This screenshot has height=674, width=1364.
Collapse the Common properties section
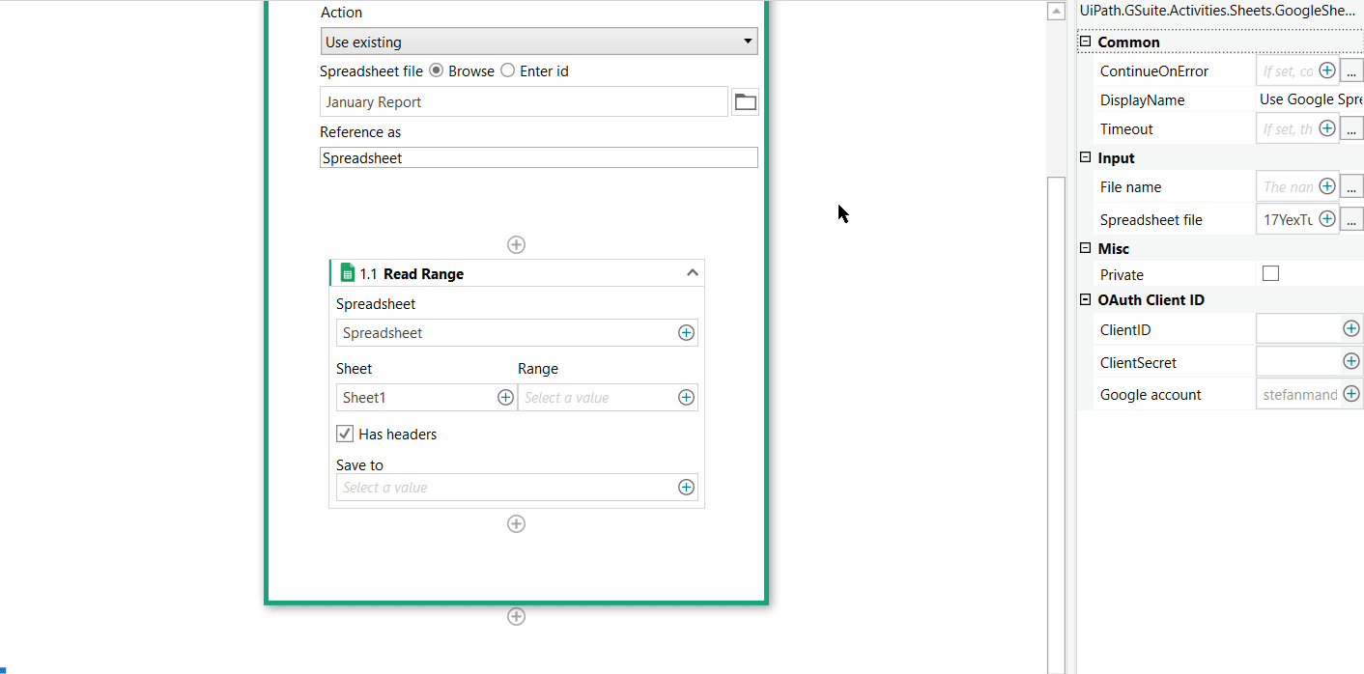tap(1085, 42)
